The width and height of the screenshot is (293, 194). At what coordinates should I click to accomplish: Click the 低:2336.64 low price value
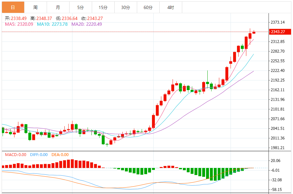(x=67, y=18)
